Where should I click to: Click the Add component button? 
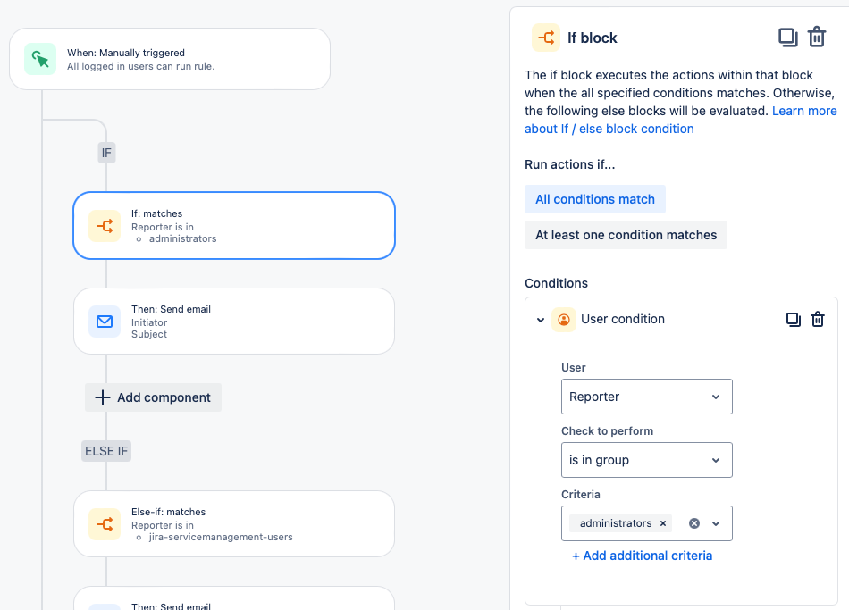click(154, 397)
